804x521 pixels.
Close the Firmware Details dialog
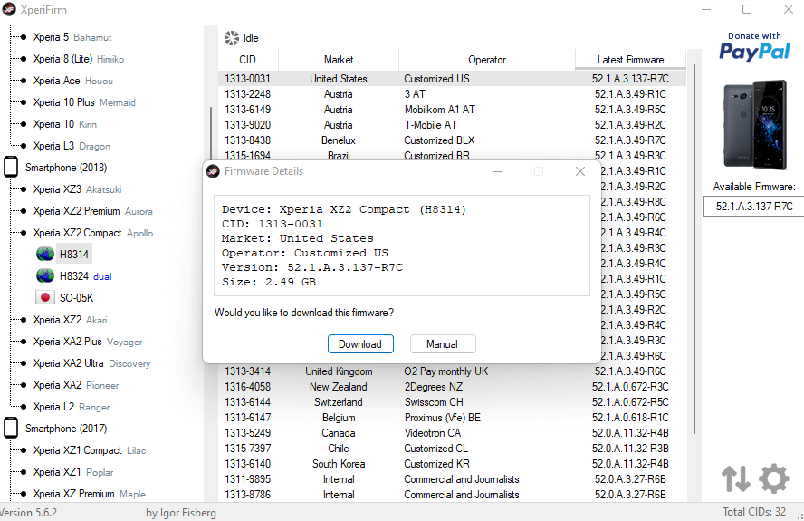pos(580,171)
